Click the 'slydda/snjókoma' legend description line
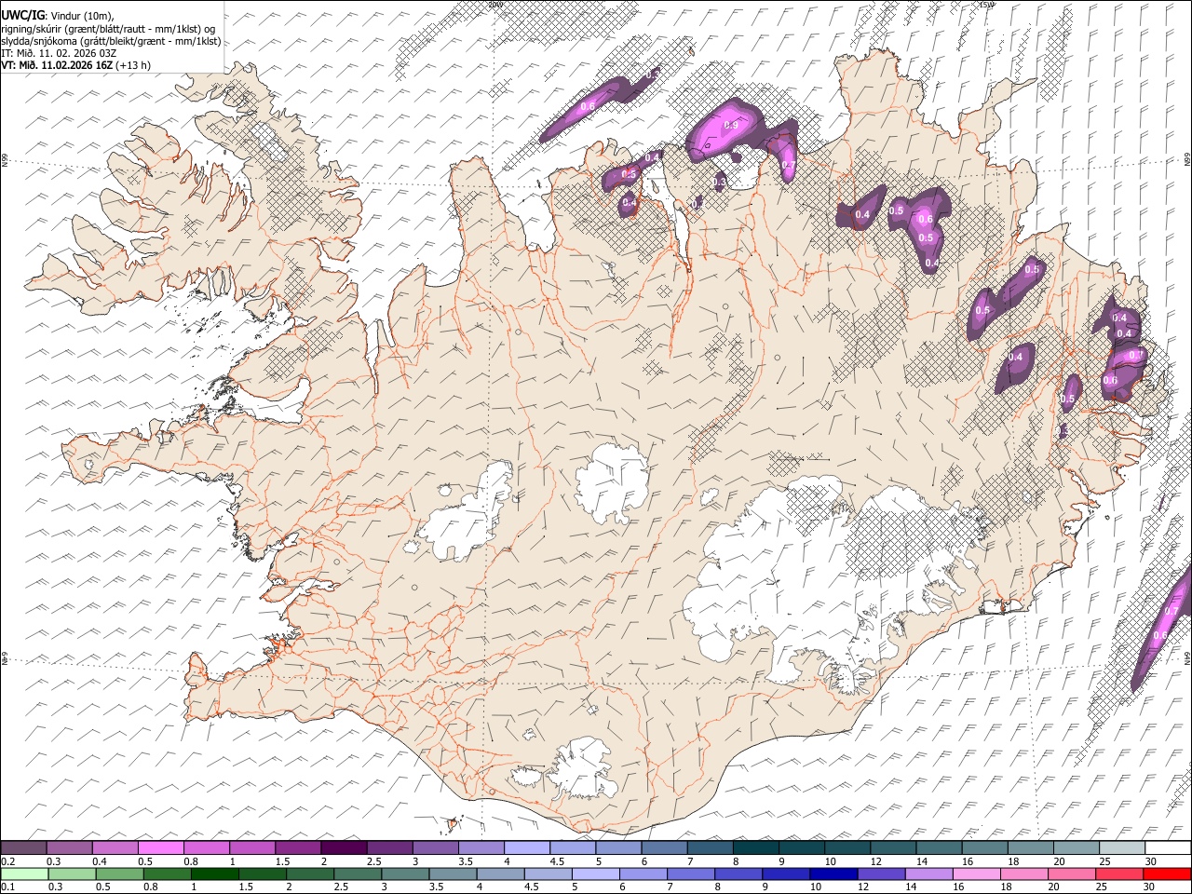The height and width of the screenshot is (894, 1192). 111,41
